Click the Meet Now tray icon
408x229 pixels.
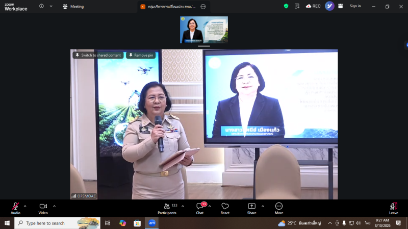(337, 223)
